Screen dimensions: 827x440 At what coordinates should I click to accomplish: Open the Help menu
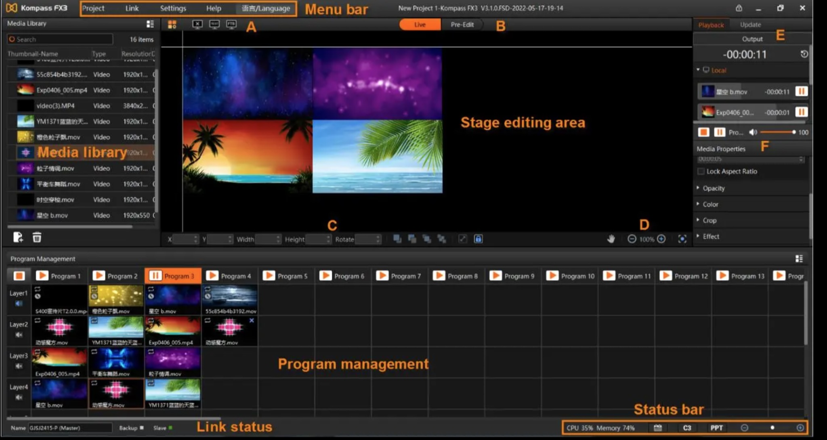pos(214,8)
